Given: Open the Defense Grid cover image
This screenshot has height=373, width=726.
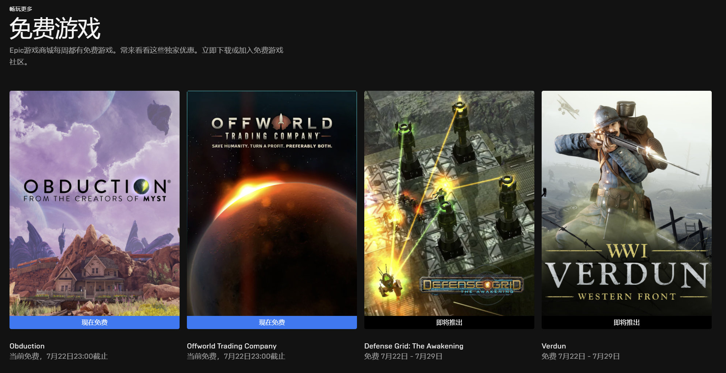Looking at the screenshot, I should click(449, 203).
